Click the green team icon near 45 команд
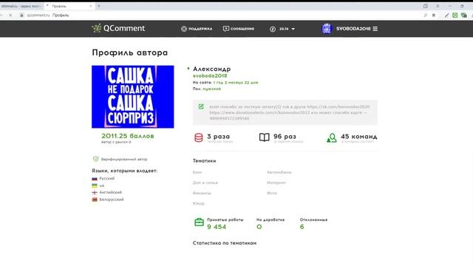Screen dimensions: 473x266 click(332, 138)
